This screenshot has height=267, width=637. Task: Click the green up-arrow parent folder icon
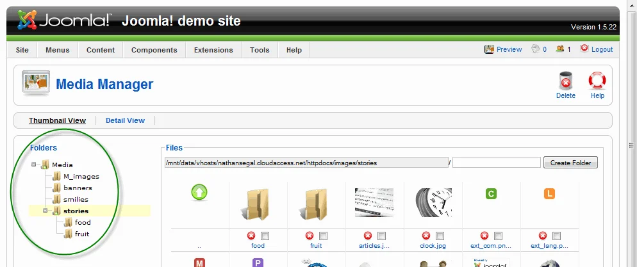click(x=199, y=192)
